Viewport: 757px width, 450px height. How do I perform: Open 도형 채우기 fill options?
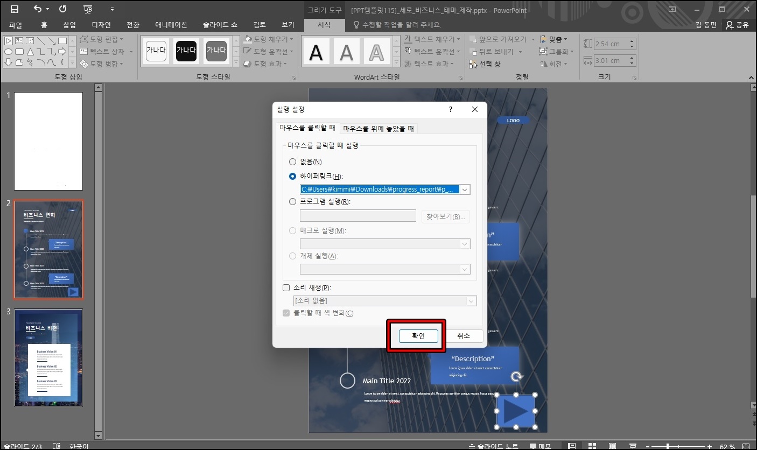[x=268, y=39]
